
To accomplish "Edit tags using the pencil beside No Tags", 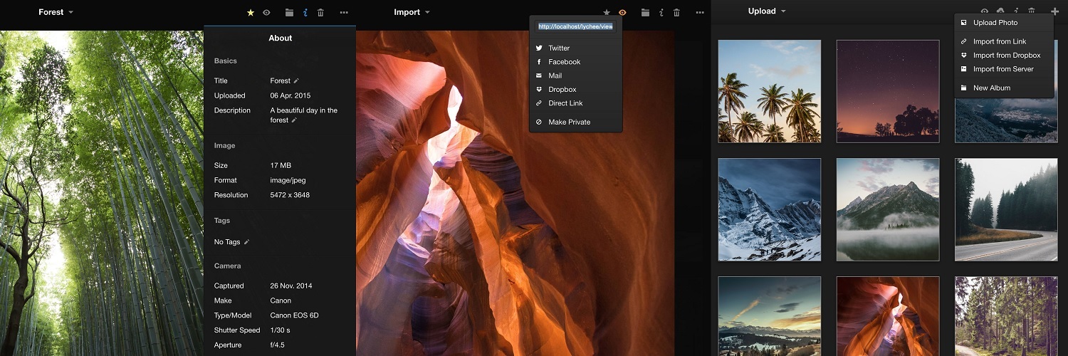I will point(246,242).
